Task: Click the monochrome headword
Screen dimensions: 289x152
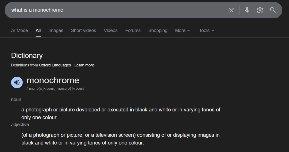Action: tap(53, 80)
